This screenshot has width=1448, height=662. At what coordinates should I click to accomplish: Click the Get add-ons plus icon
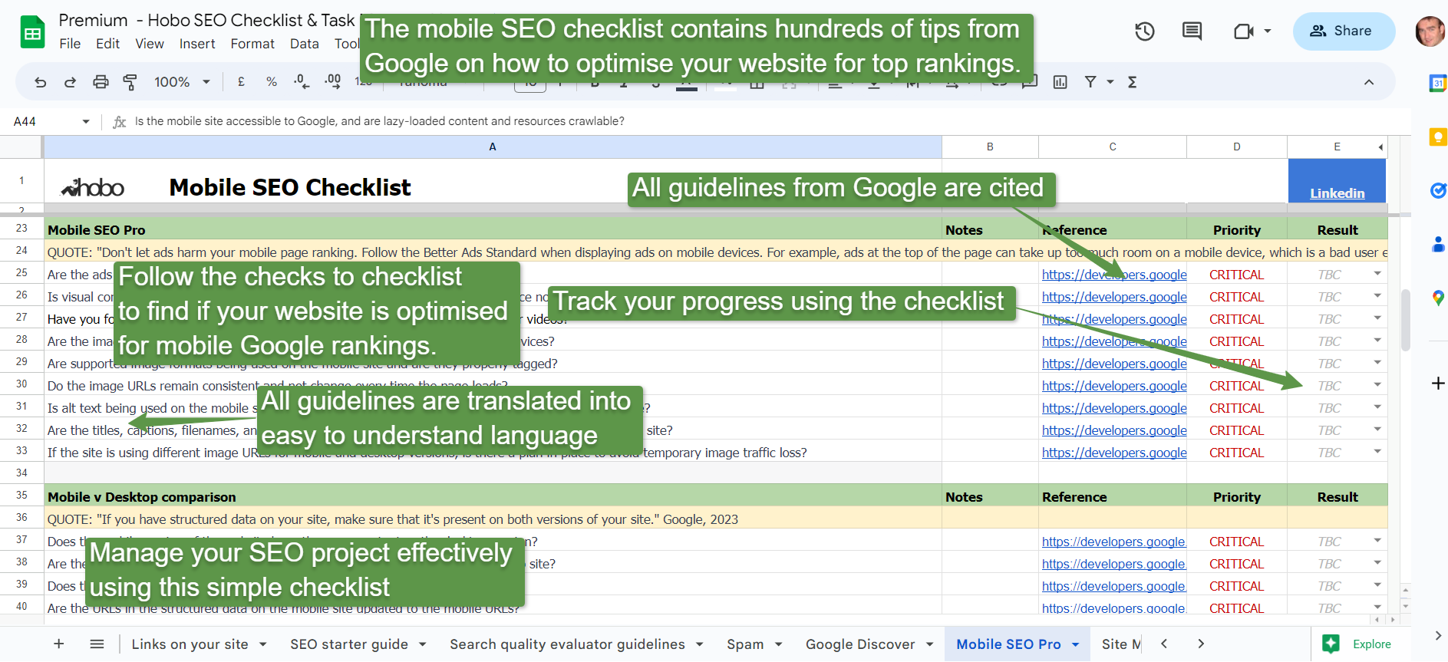[x=1438, y=383]
